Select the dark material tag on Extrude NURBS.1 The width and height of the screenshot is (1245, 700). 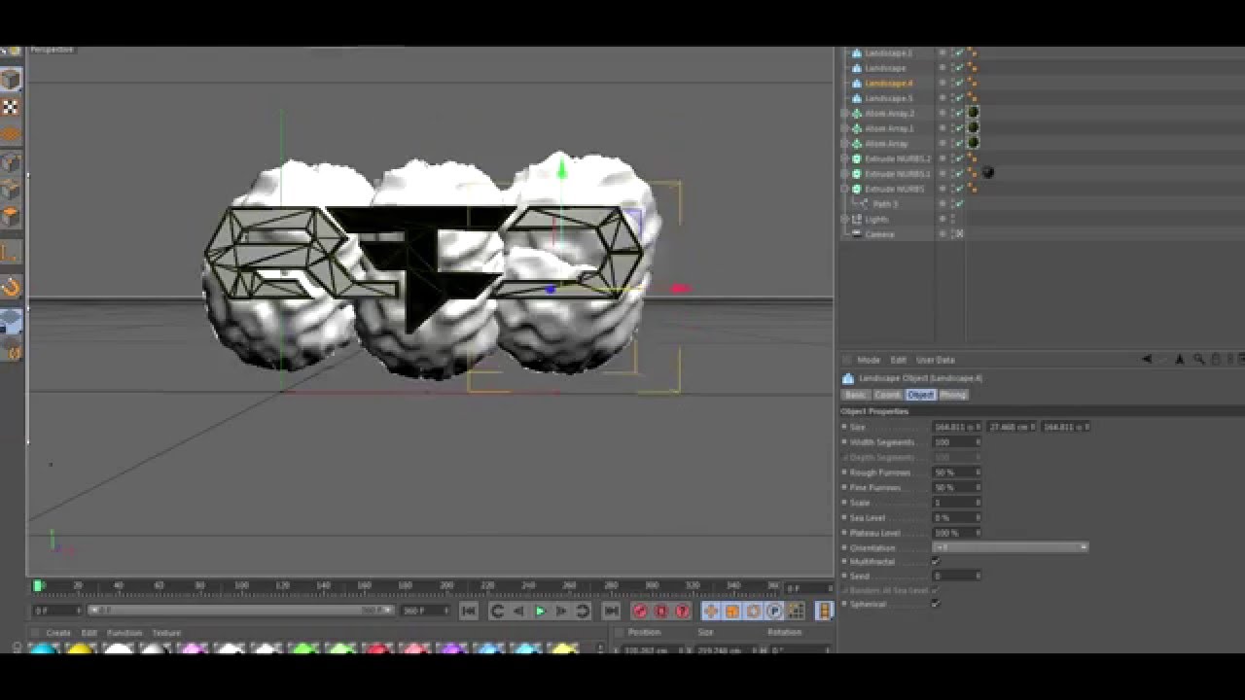pyautogui.click(x=988, y=173)
